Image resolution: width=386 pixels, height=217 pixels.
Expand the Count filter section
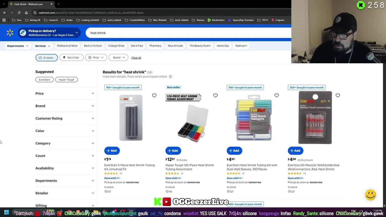65,156
